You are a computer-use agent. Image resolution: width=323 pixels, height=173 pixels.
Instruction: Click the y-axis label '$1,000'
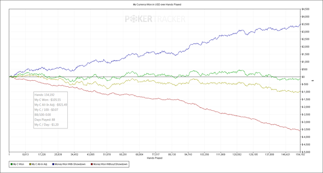(305, 62)
